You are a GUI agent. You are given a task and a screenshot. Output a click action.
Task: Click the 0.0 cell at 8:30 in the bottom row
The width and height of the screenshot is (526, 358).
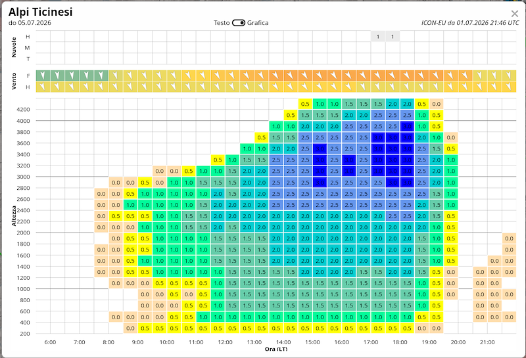click(130, 328)
